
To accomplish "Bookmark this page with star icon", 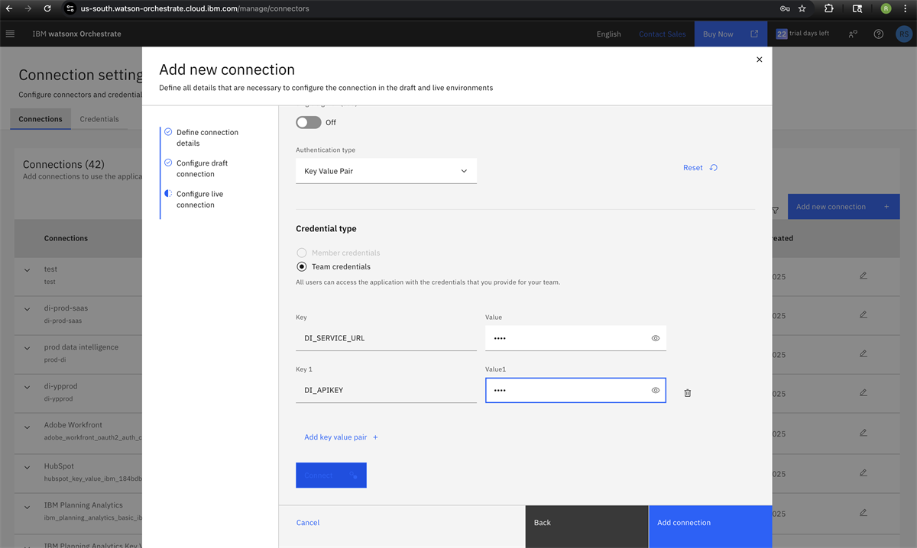I will pos(802,8).
